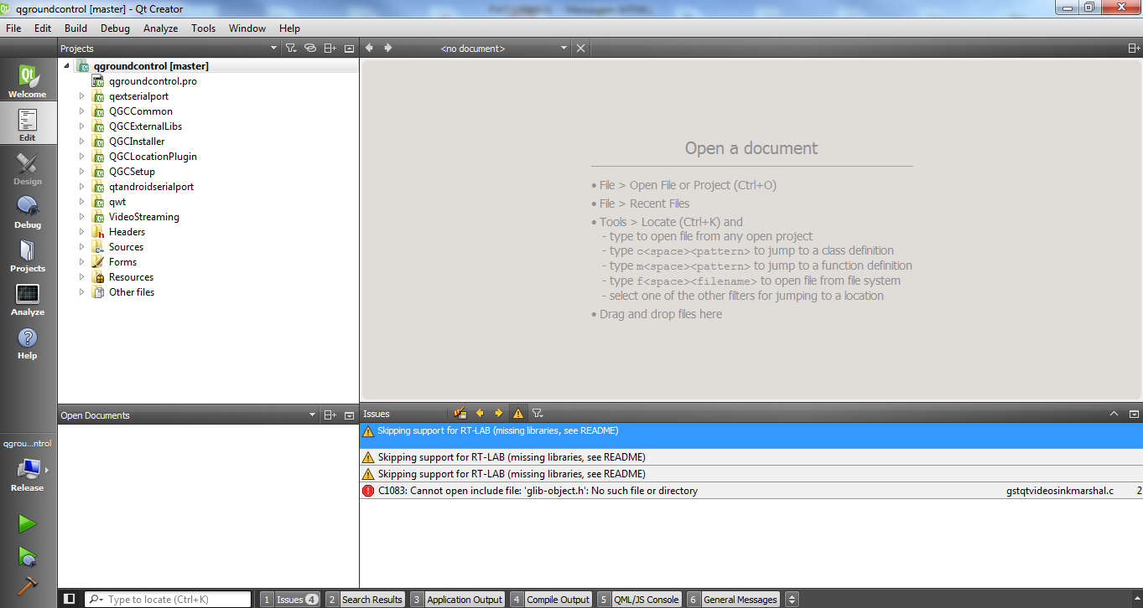Open the Open Documents view dropdown
The image size is (1143, 608).
(312, 415)
